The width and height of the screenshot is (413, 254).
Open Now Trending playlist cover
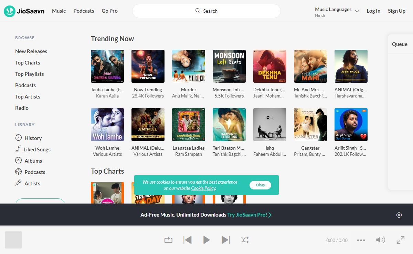tap(148, 66)
